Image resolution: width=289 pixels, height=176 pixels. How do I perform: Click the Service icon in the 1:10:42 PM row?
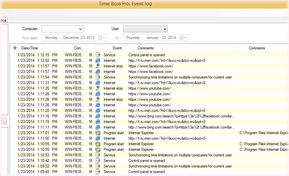pos(98,160)
